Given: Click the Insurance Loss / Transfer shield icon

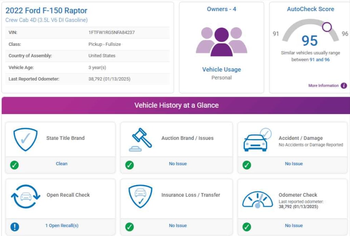Looking at the screenshot, I should tap(140, 196).
